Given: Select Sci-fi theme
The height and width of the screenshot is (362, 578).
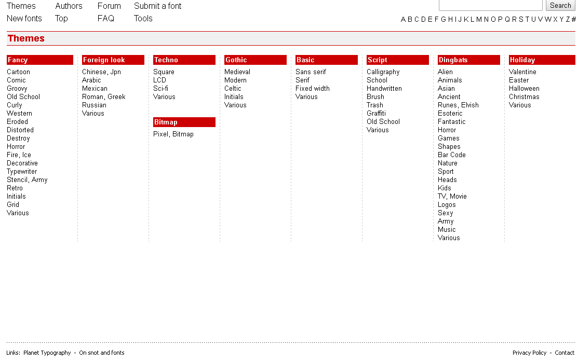Looking at the screenshot, I should point(160,89).
